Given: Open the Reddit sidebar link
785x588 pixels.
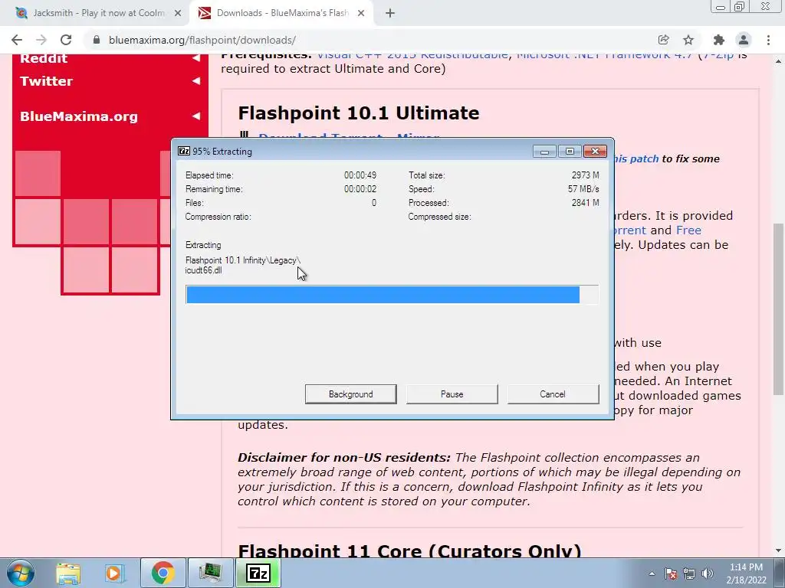Looking at the screenshot, I should point(44,58).
